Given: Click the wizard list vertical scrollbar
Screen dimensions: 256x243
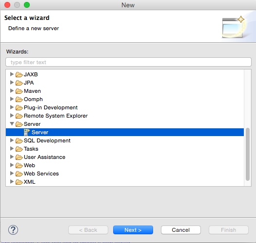Looking at the screenshot, I should pos(248,154).
